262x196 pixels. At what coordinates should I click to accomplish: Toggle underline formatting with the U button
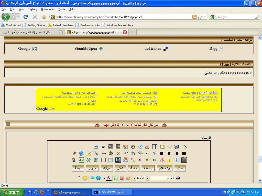click(x=116, y=178)
